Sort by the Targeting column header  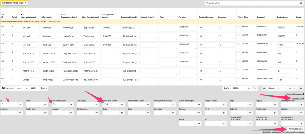click(183, 17)
